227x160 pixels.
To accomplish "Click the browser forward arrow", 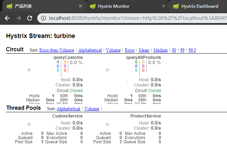I will point(18,18).
